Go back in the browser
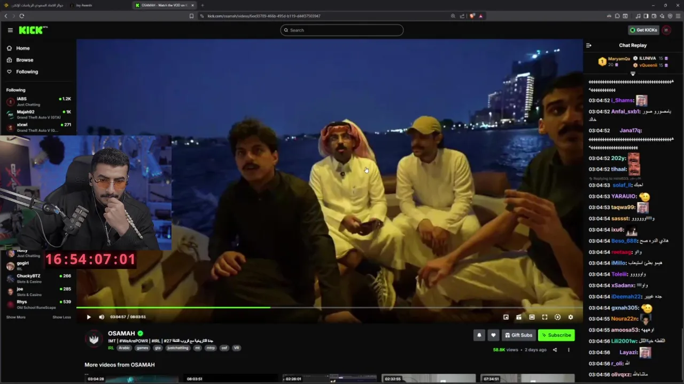Image resolution: width=684 pixels, height=384 pixels. (x=6, y=16)
